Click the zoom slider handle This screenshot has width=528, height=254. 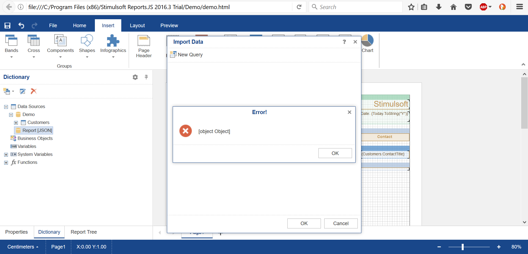pos(463,247)
